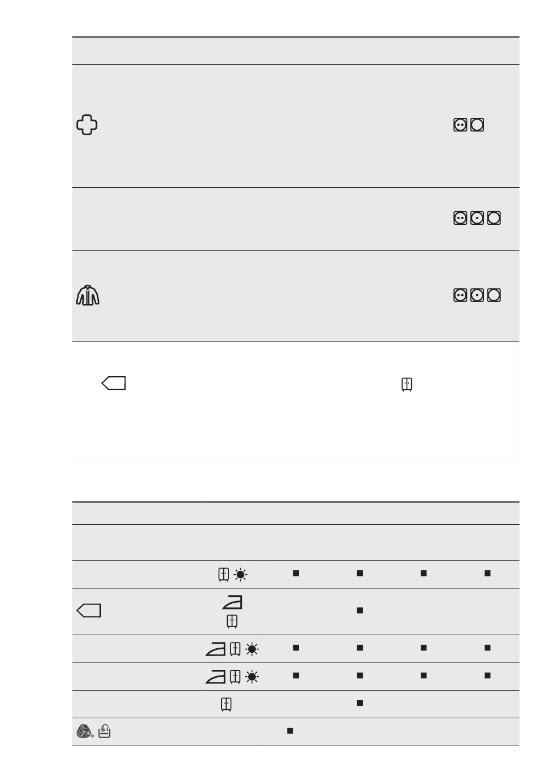Click the Woolmark yarn ball icon
The height and width of the screenshot is (782, 541).
84,731
